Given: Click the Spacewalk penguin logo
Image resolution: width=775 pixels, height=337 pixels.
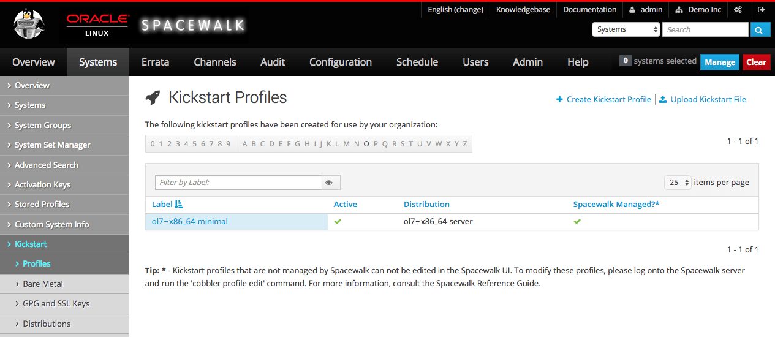Looking at the screenshot, I should coord(30,25).
